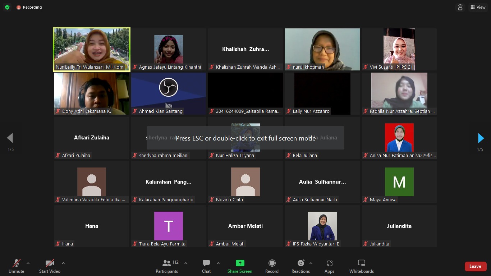Click the red Leave button

pos(475,266)
